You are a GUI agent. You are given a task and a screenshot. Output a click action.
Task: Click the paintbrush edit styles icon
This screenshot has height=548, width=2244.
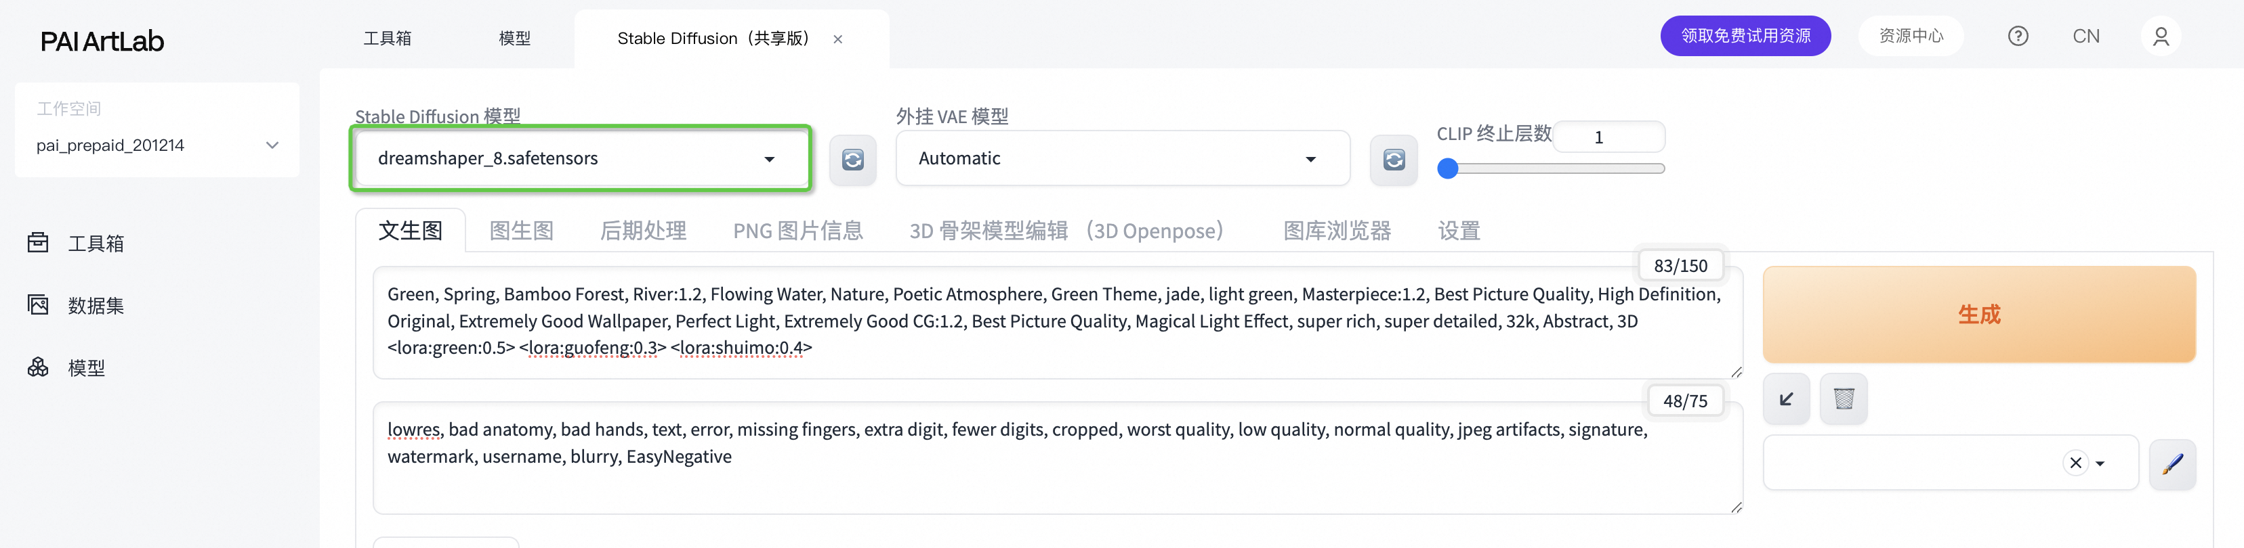(2172, 463)
